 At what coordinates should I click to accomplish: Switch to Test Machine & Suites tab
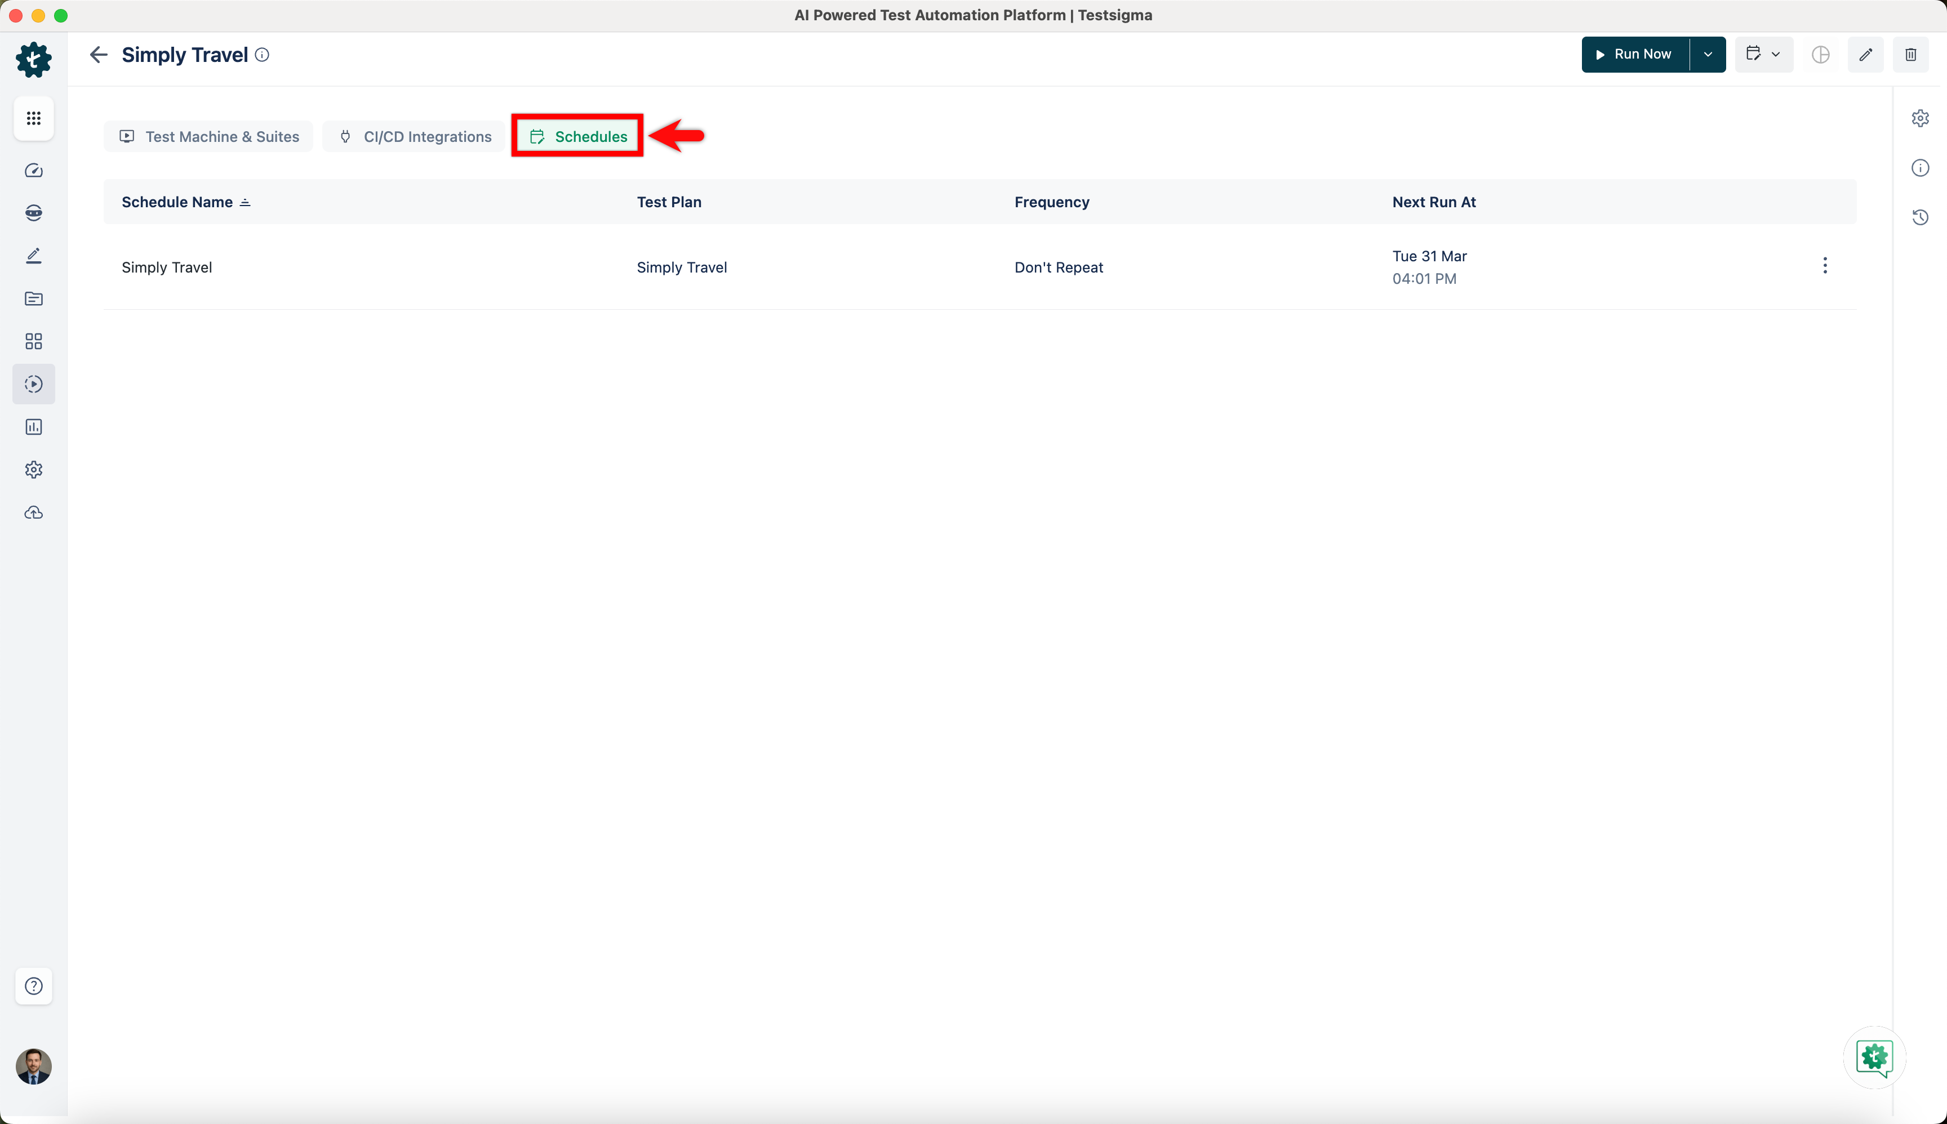coord(208,137)
